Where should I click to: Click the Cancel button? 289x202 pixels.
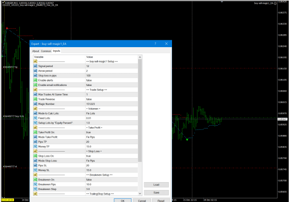(x=142, y=201)
